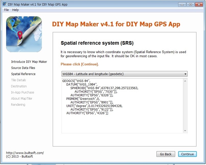Image resolution: width=206 pixels, height=165 pixels.
Task: Select Rendering step in sidebar
Action: [x=18, y=105]
